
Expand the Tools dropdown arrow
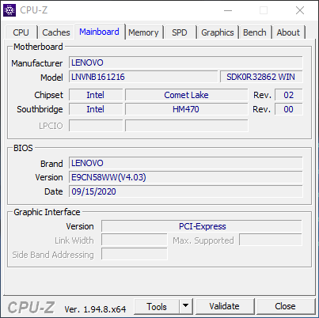pos(186,307)
